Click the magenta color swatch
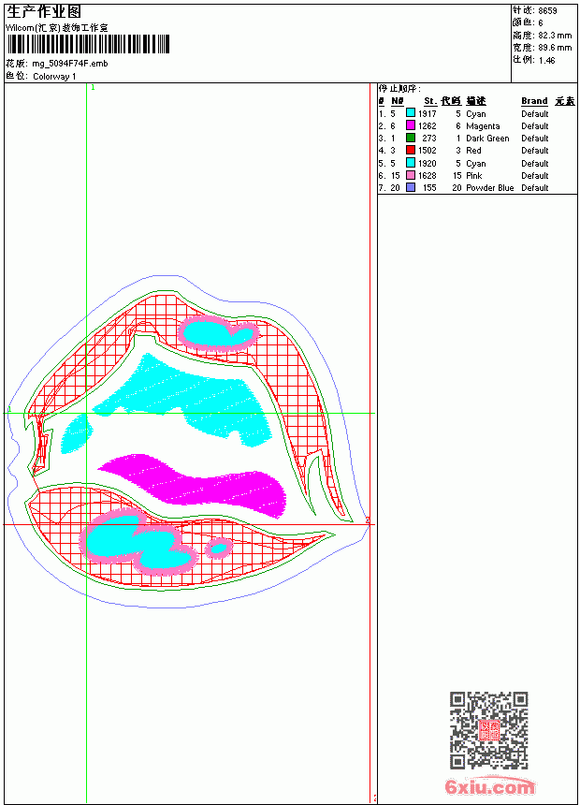Screen dimensions: 580x805 pos(411,125)
